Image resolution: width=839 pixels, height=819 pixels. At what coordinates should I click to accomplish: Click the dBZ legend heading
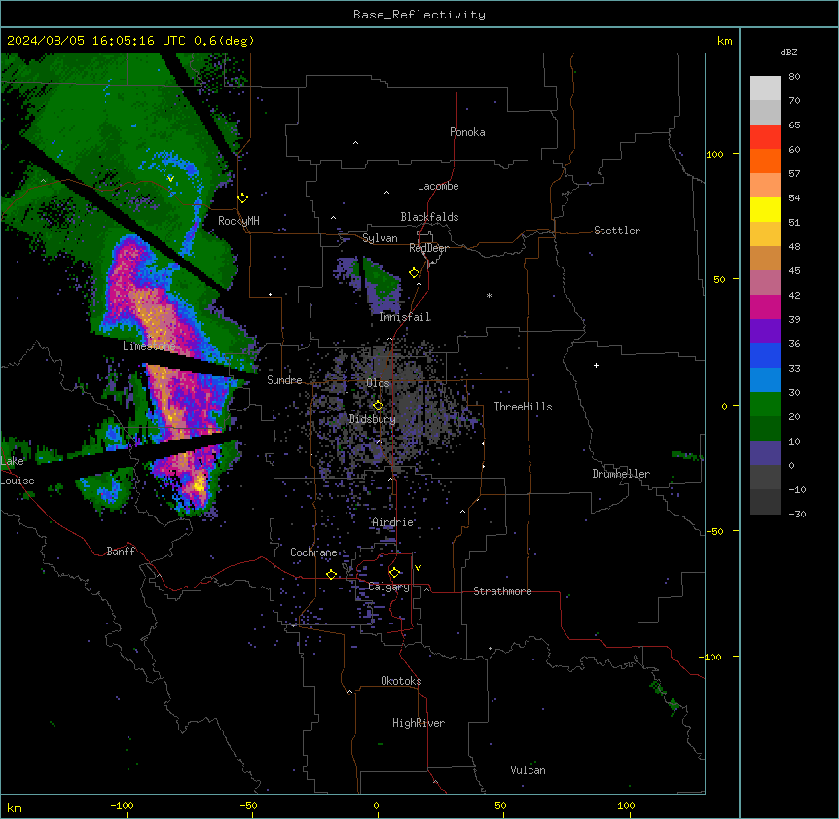tap(788, 52)
